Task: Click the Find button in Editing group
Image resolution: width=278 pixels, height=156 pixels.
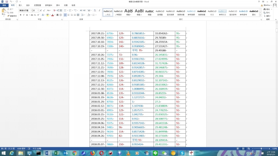Action: pos(267,9)
